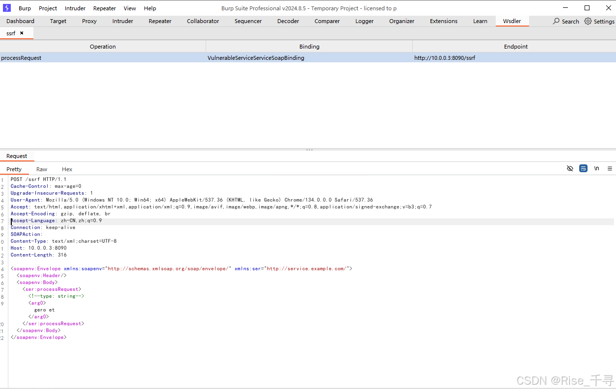Click the Cache-Control header line
This screenshot has height=391, width=616.
[46, 186]
